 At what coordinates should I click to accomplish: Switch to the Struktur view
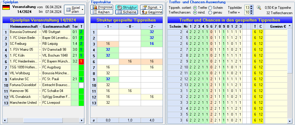pos(126,7)
